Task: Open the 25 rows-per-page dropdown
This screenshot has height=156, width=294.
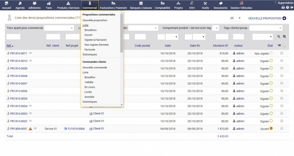Action: 235,18
